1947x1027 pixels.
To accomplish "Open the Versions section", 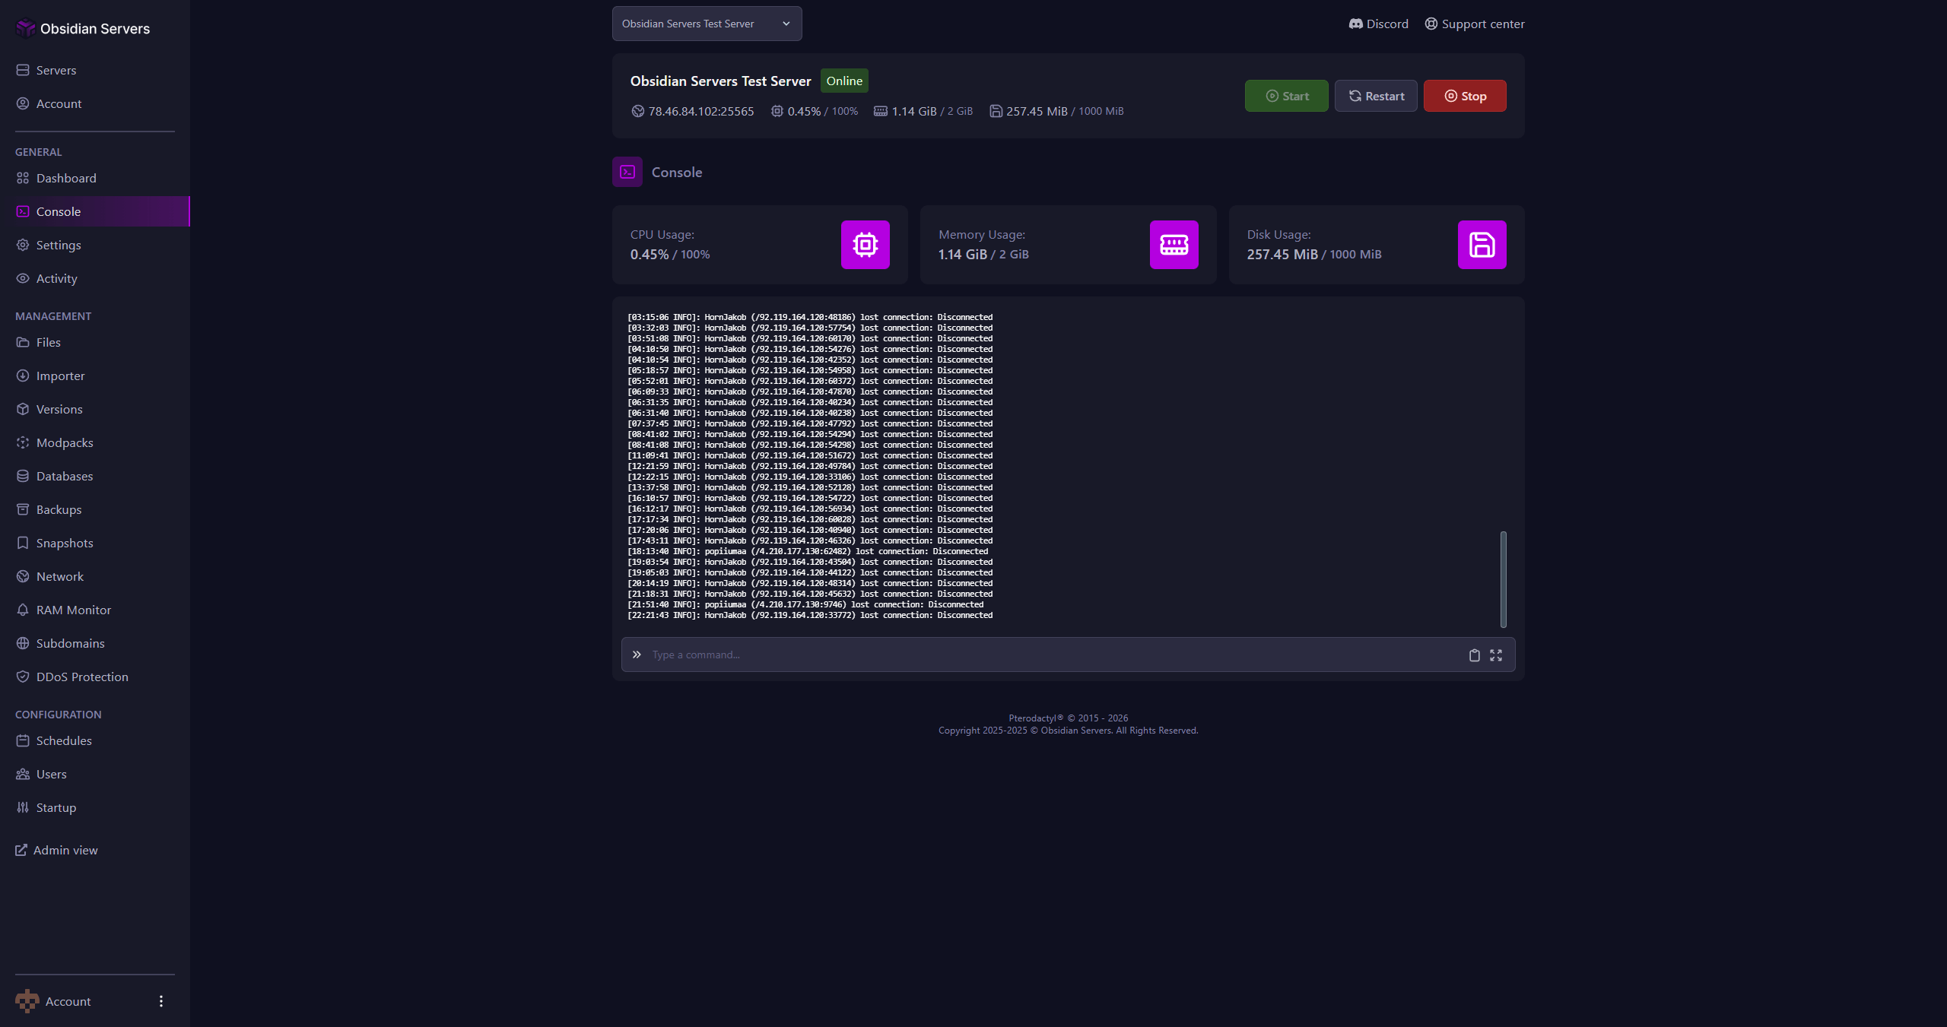I will 59,409.
